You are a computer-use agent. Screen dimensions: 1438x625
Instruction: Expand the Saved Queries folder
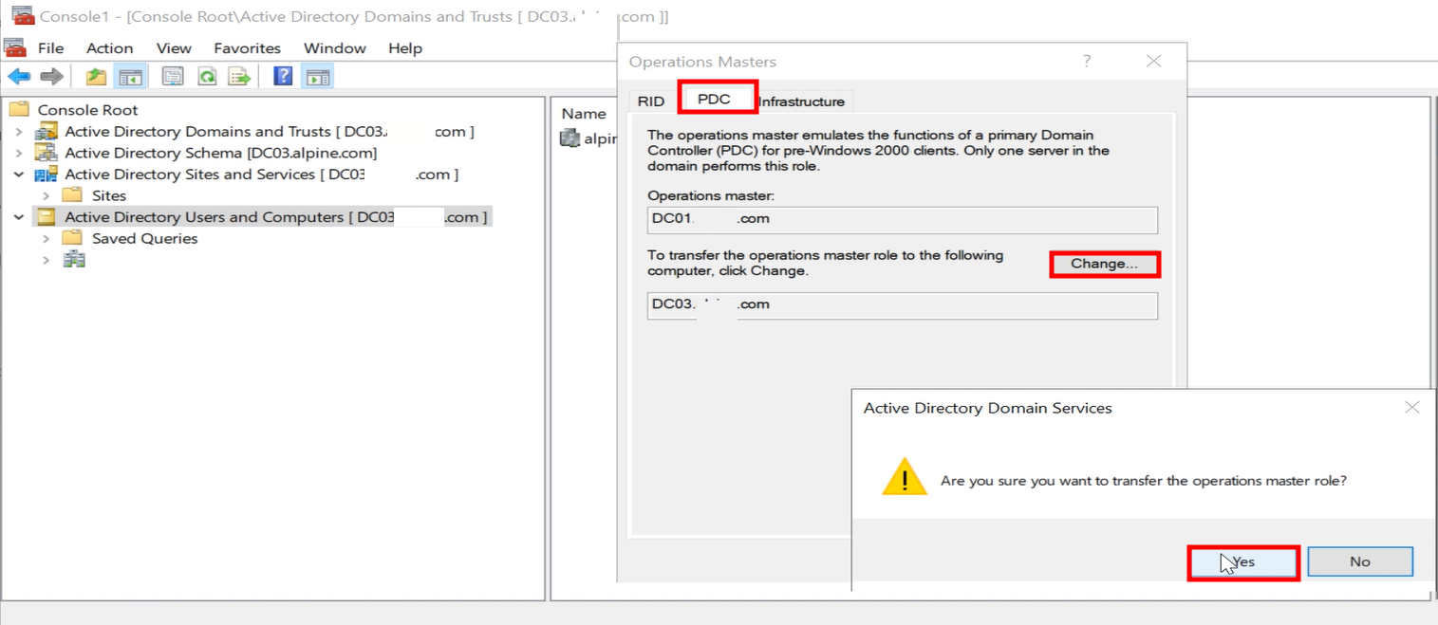coord(46,238)
